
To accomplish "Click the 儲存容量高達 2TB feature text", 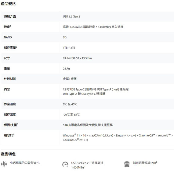I will tap(145, 163).
